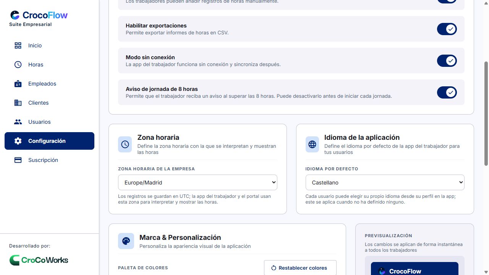
Task: Click the Restablecer colores button
Action: [300, 268]
